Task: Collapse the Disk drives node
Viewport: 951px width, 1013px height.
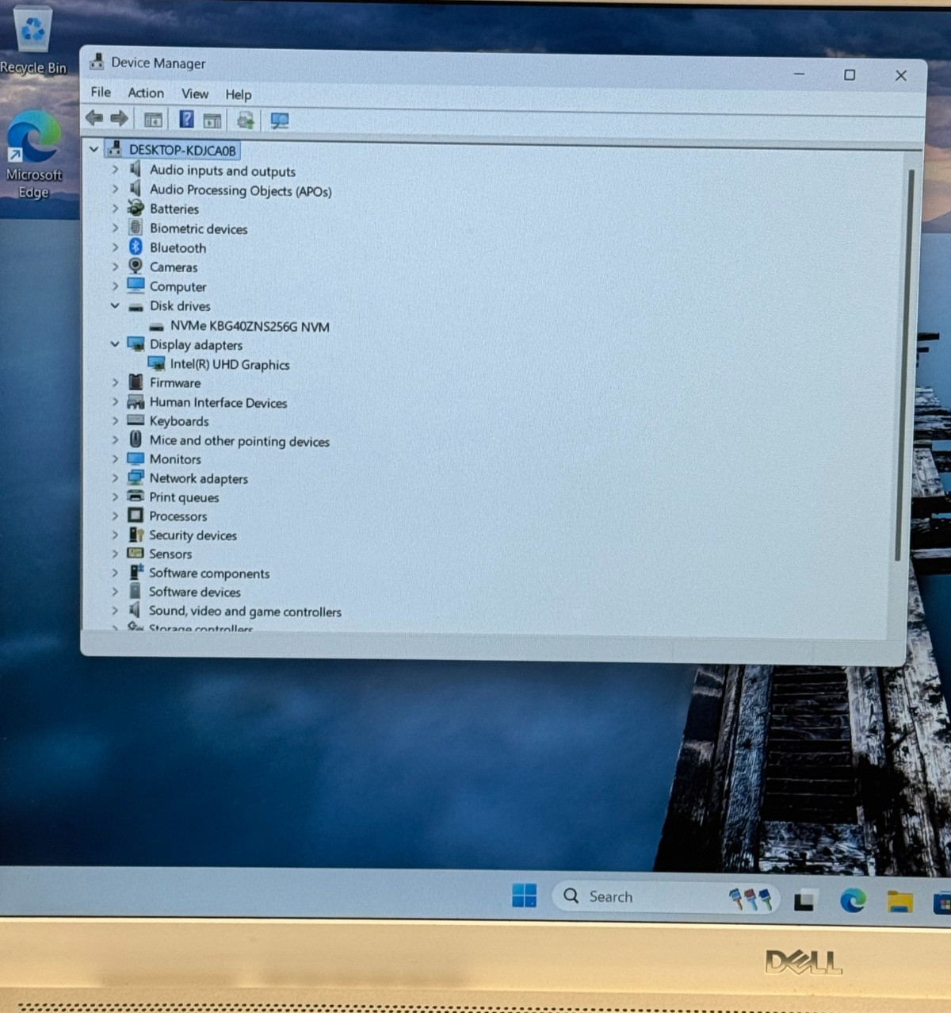Action: [x=115, y=305]
